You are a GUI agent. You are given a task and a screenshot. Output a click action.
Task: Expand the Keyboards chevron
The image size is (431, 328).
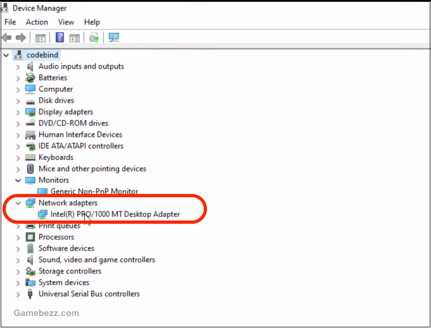(18, 158)
